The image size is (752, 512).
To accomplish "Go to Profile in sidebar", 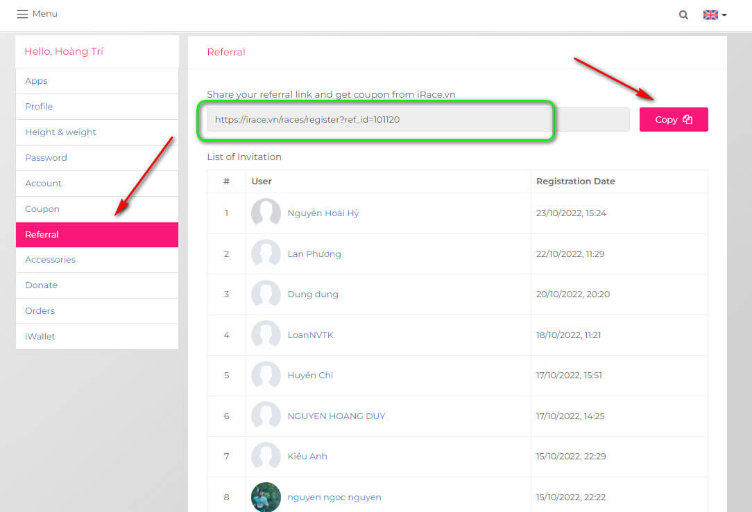I will [x=97, y=106].
